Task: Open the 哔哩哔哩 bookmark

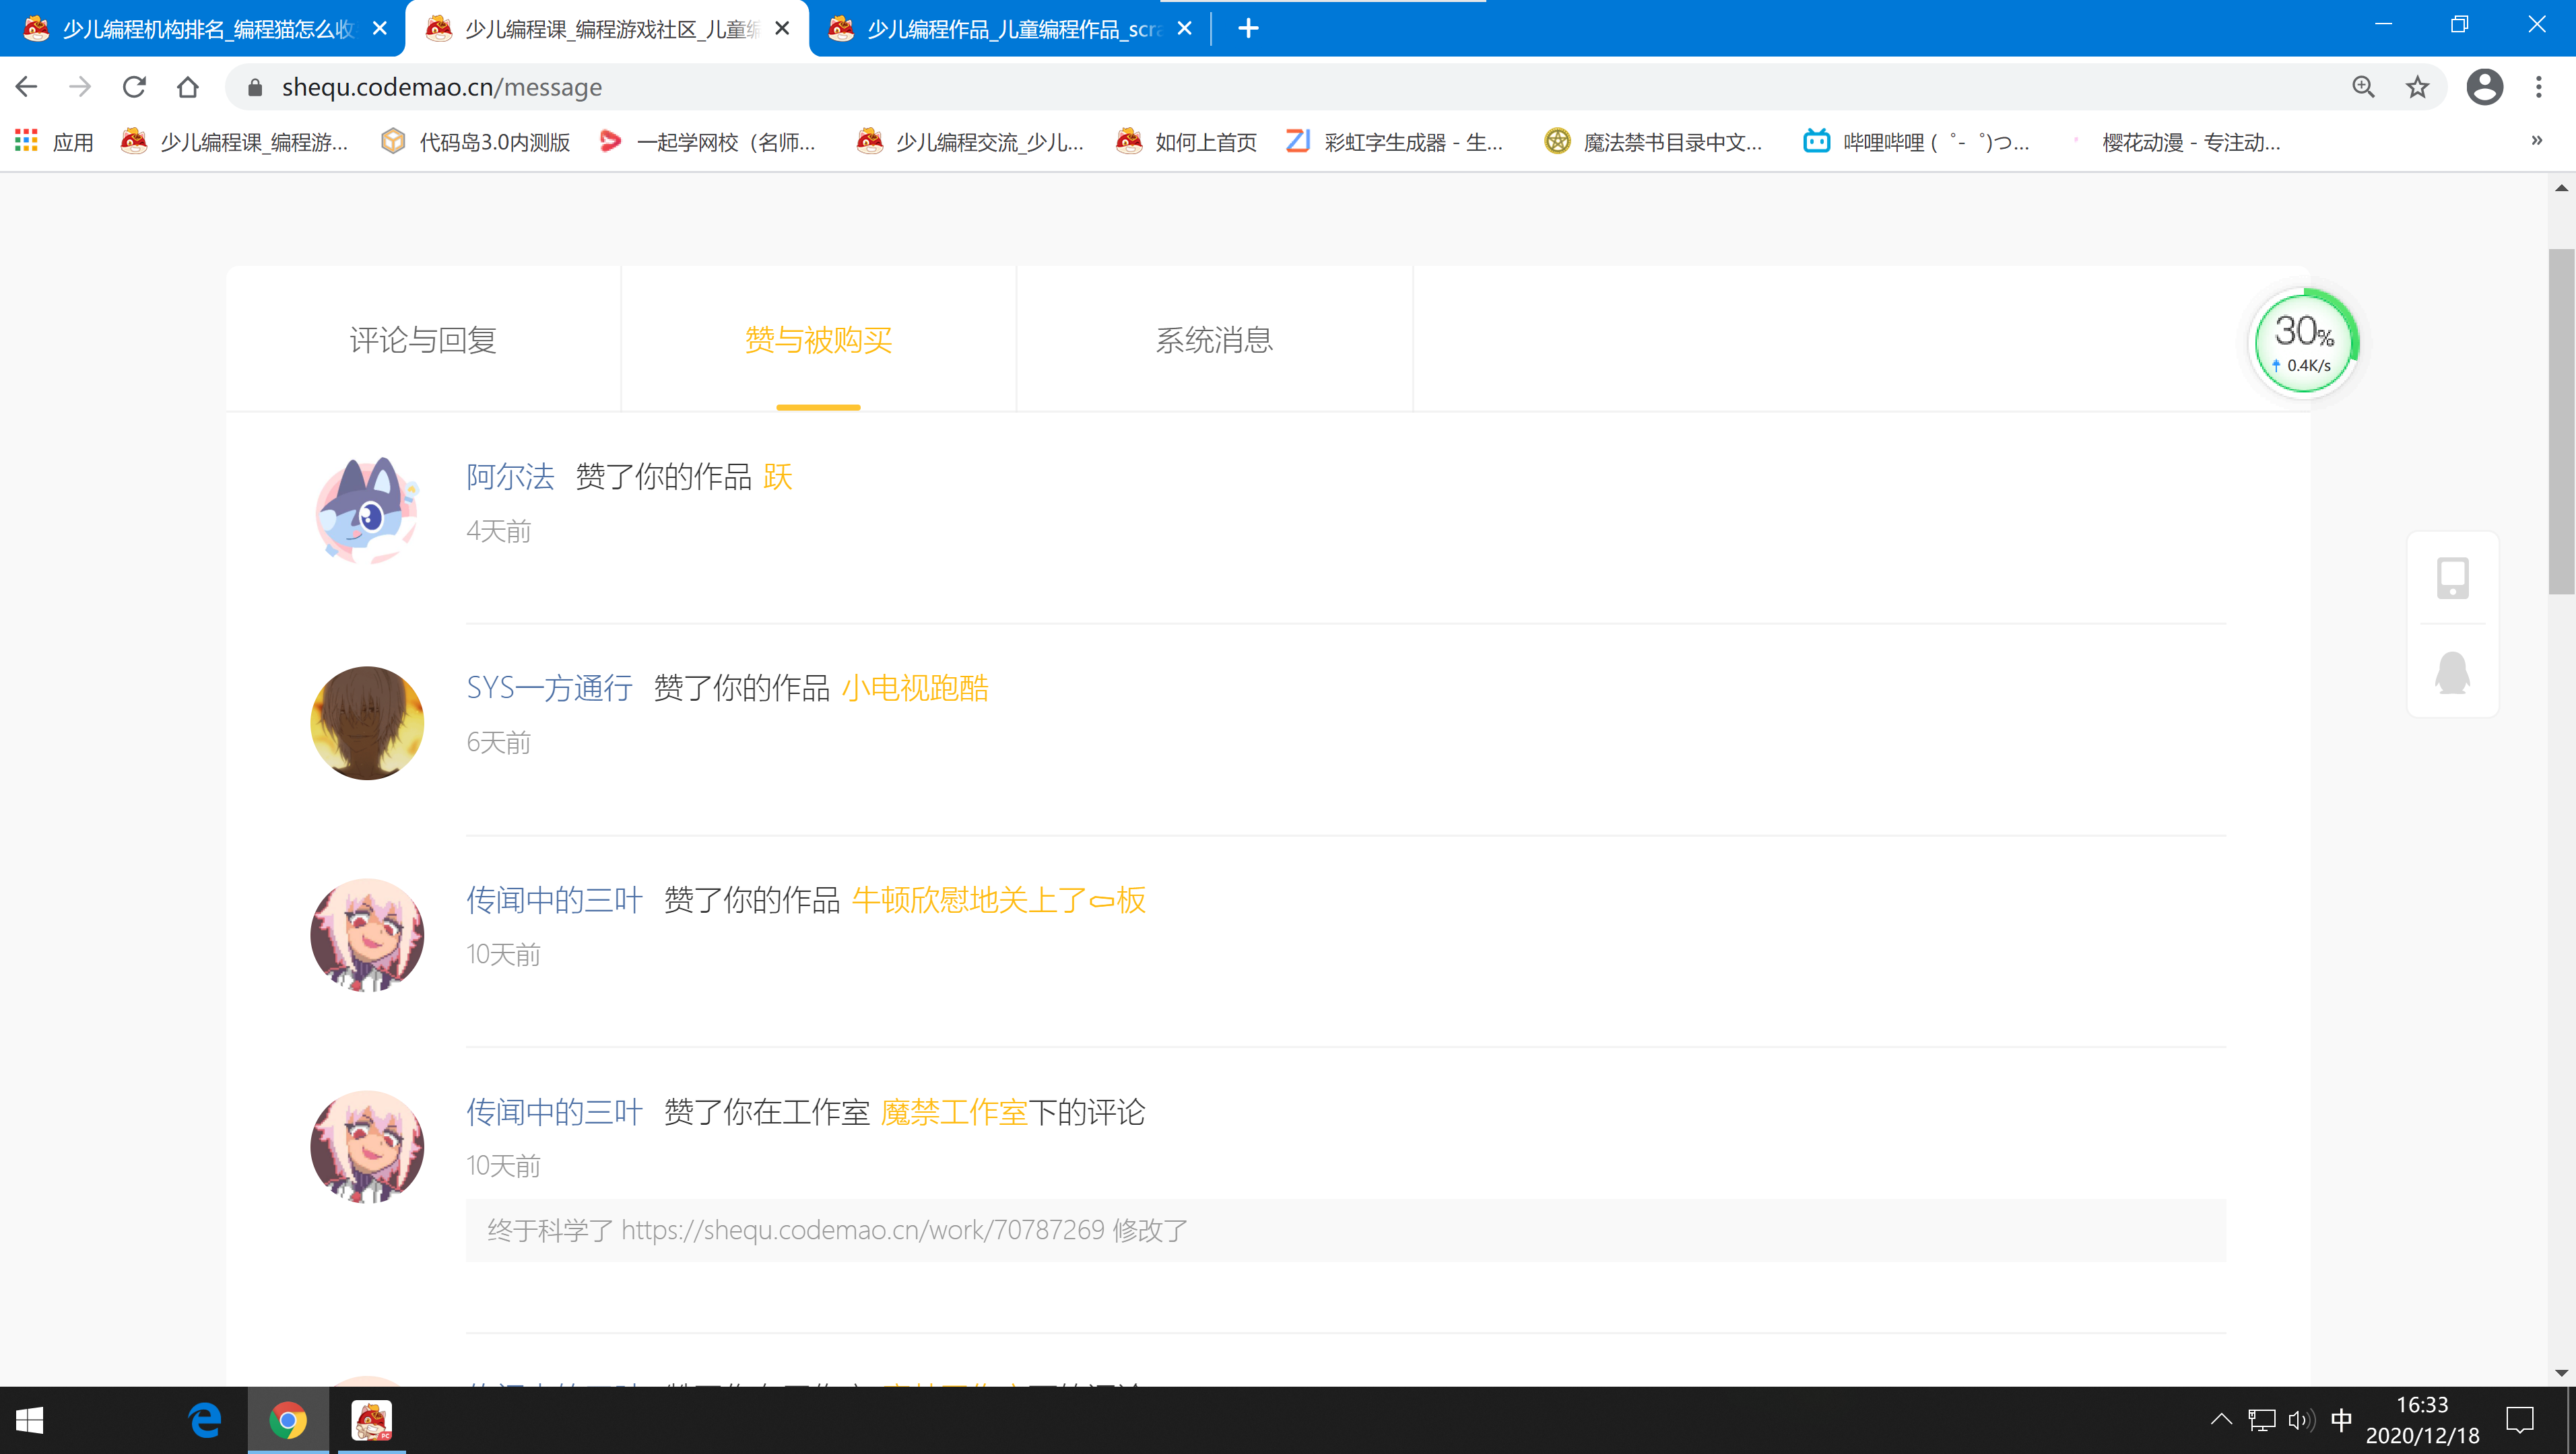Action: (x=1916, y=142)
